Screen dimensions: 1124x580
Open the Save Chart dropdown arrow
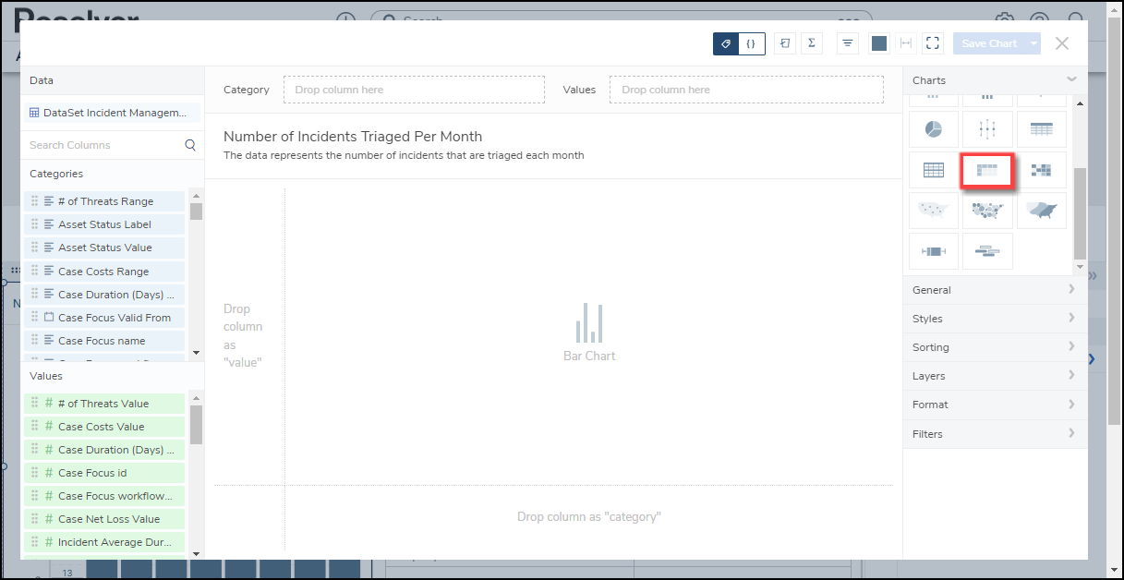[x=1034, y=43]
